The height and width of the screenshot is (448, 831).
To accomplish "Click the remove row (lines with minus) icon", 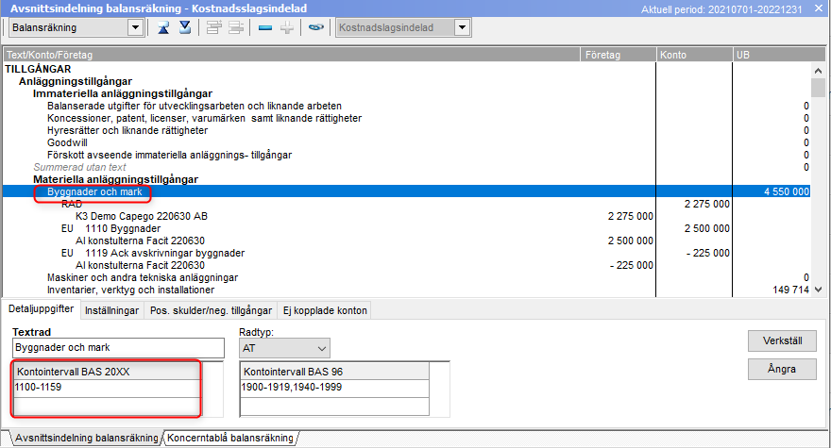I will (x=236, y=27).
